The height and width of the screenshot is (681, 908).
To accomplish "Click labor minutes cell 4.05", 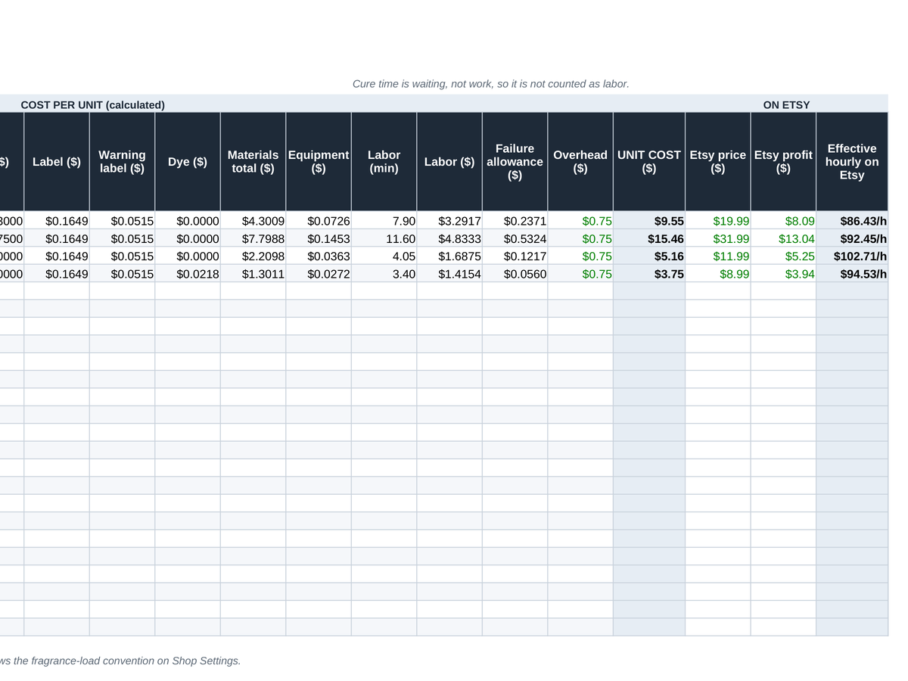I will [x=384, y=256].
